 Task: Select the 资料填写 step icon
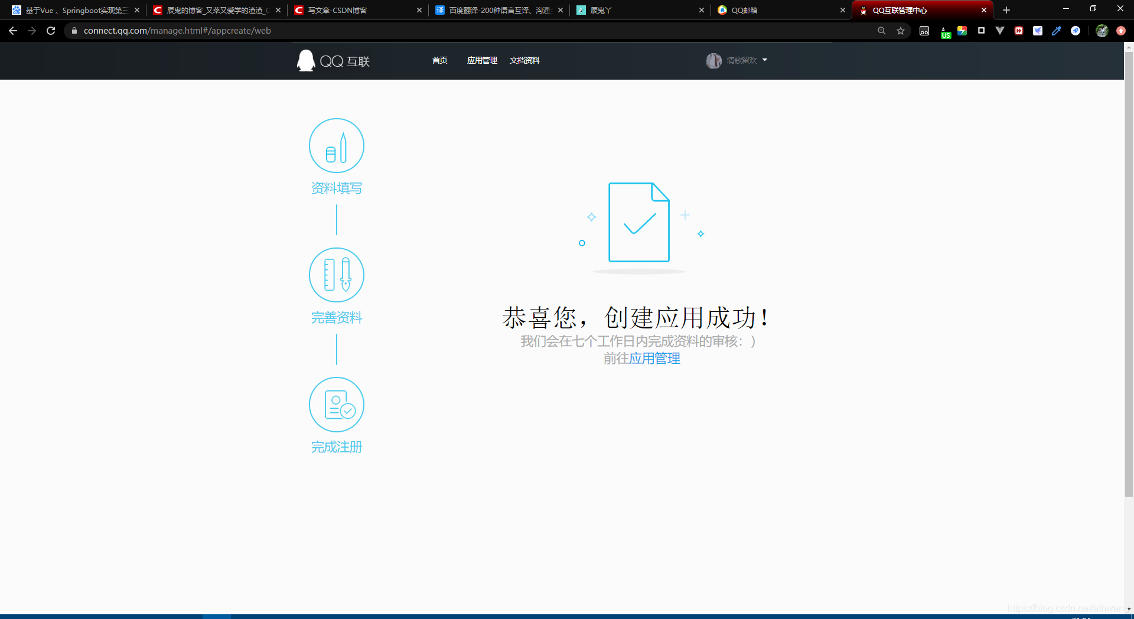[336, 145]
